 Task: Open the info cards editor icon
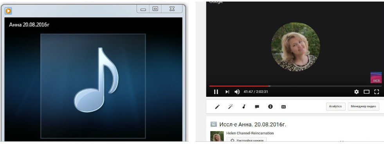click(270, 107)
